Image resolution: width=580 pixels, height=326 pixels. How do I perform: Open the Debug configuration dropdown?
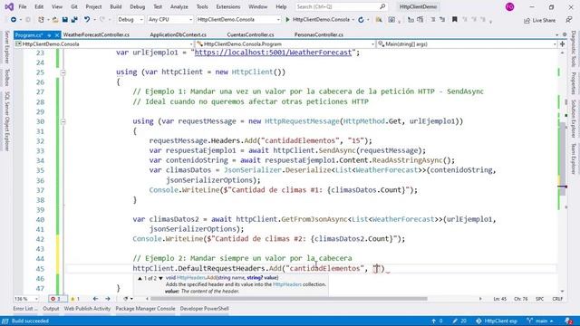coord(130,20)
